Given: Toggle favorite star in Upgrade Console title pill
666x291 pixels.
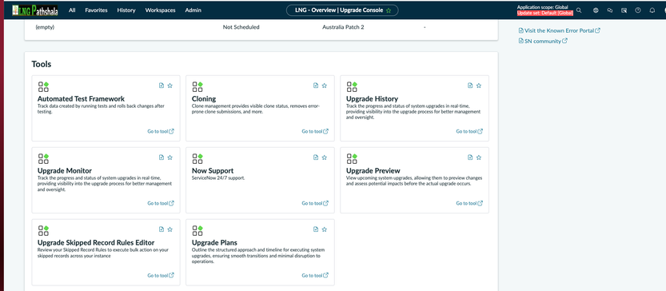Looking at the screenshot, I should (x=389, y=10).
